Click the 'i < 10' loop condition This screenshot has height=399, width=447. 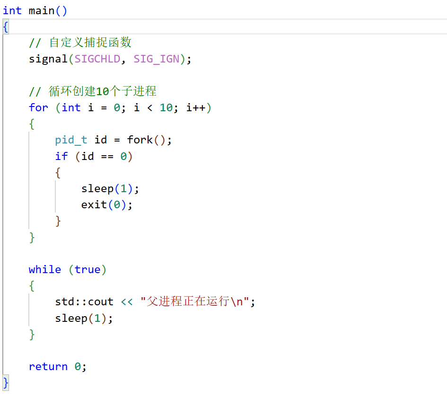click(153, 108)
